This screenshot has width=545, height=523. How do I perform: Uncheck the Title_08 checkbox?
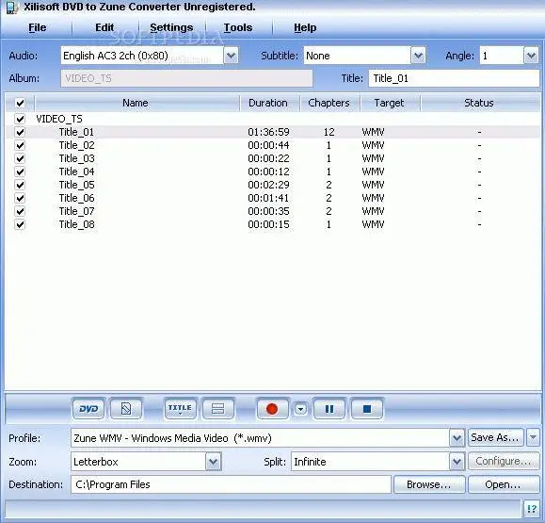tap(20, 225)
